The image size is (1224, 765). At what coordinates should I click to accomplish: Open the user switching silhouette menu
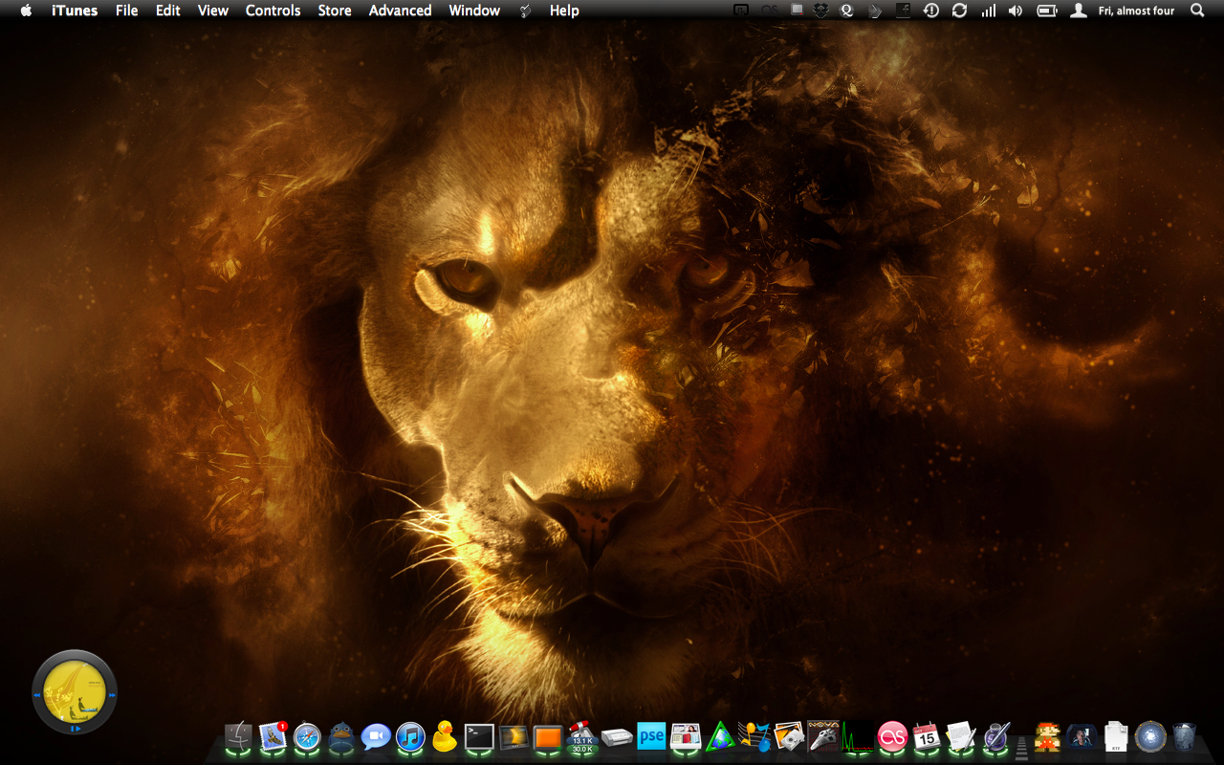pos(1079,11)
